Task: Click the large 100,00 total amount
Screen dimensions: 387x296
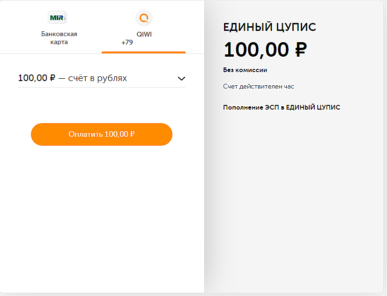Action: tap(256, 50)
